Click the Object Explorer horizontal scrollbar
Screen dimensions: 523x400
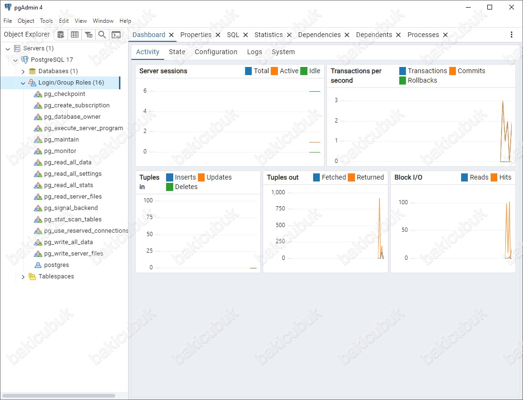point(59,396)
